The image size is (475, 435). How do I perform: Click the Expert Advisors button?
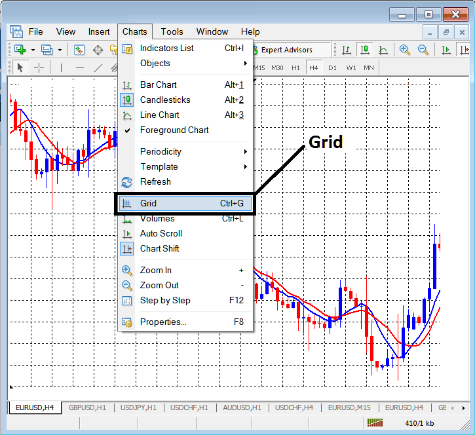(286, 50)
